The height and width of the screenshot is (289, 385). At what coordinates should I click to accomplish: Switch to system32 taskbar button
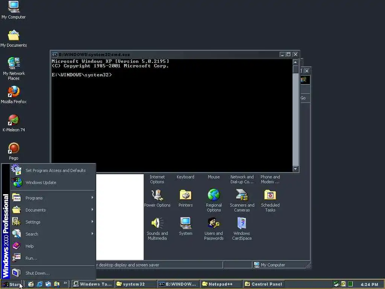point(135,284)
